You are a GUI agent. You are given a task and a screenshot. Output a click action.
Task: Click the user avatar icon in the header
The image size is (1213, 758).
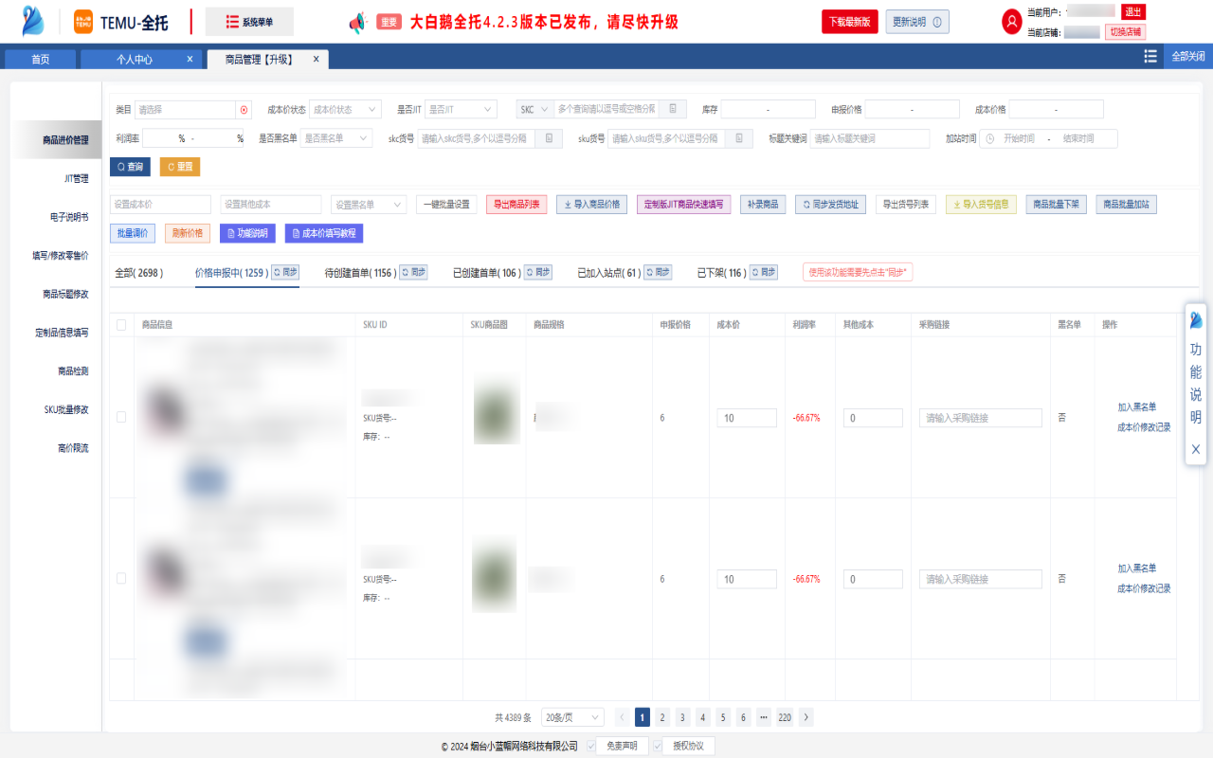pyautogui.click(x=1013, y=20)
